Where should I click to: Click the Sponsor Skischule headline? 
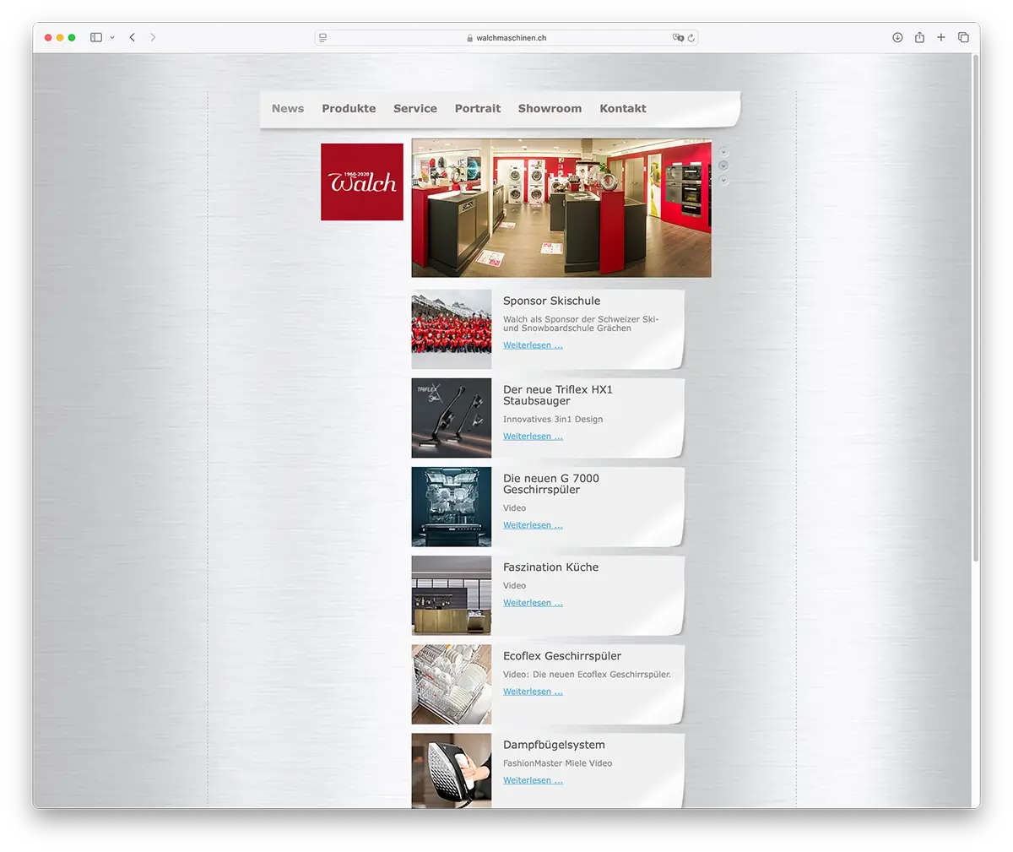click(552, 301)
